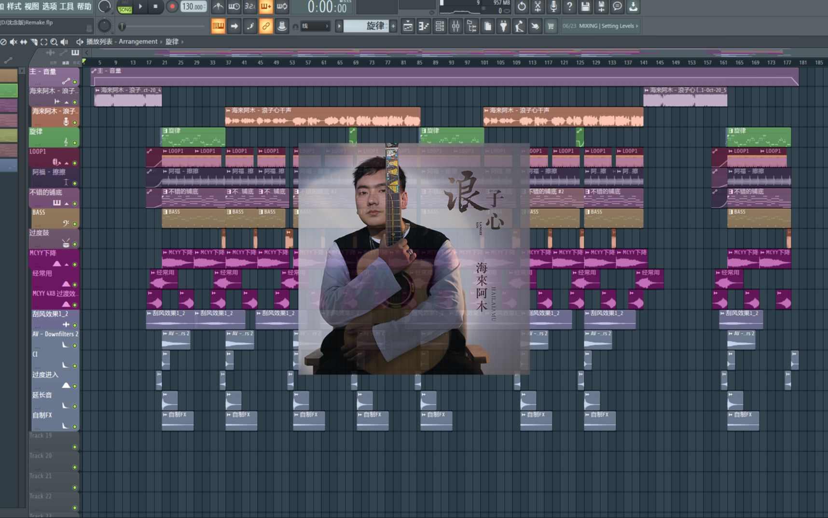Mute Track 19 green dot
828x518 pixels.
[75, 447]
